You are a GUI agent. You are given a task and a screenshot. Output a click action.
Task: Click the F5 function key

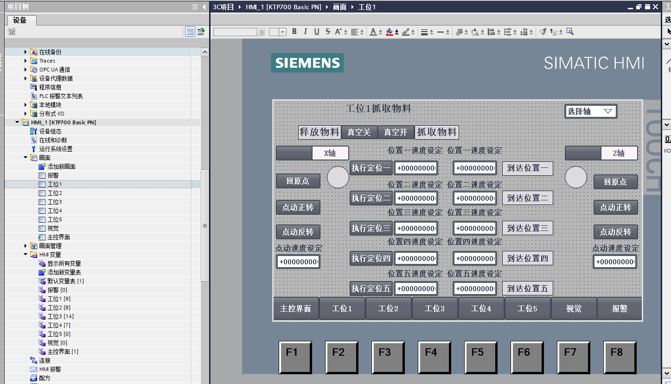481,358
